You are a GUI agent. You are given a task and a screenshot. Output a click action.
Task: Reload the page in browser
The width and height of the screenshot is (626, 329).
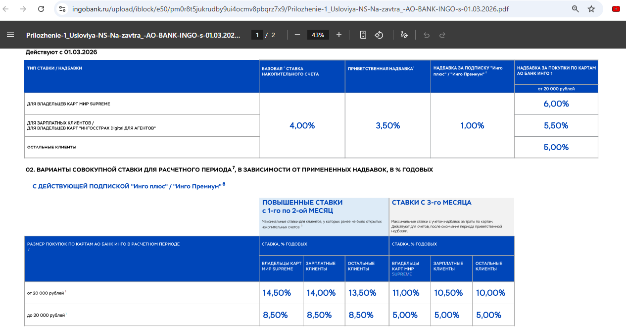pos(41,9)
